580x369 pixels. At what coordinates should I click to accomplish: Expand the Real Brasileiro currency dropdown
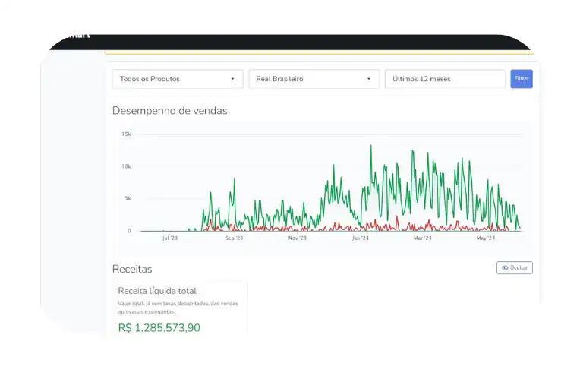pos(314,79)
